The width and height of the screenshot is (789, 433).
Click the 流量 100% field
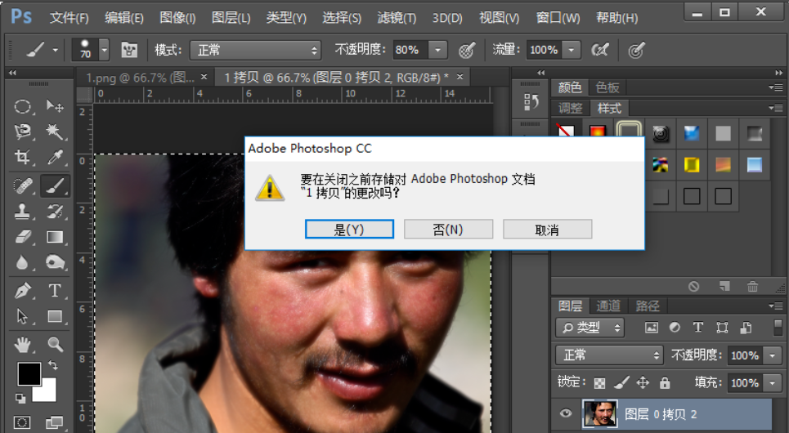coord(545,50)
